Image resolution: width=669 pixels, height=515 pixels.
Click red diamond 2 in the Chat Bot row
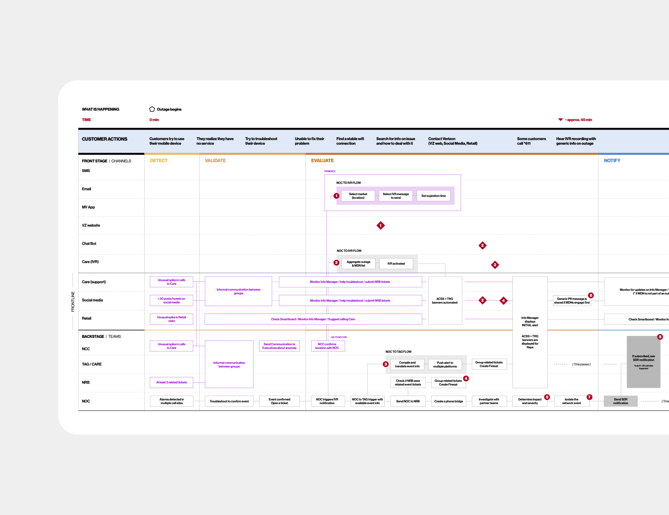coord(482,245)
